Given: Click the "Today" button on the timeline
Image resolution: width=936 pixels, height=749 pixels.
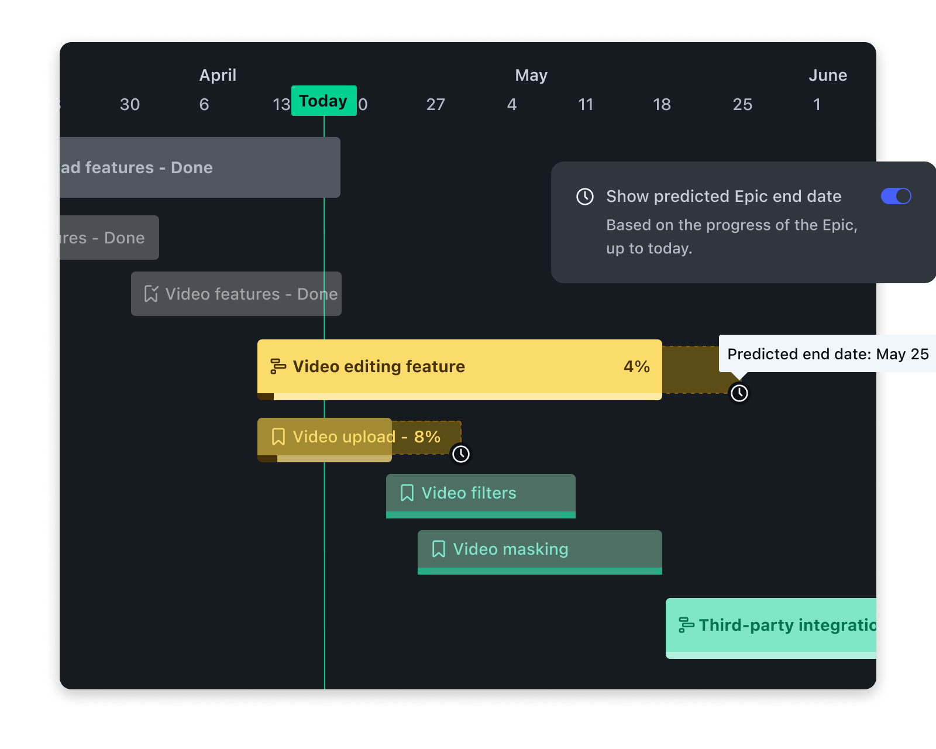Looking at the screenshot, I should pyautogui.click(x=324, y=101).
